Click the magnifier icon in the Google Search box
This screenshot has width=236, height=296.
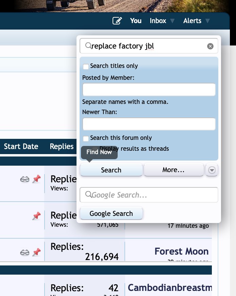point(88,194)
